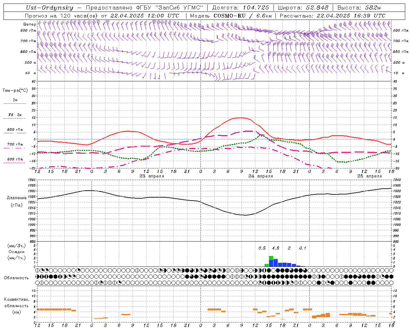Click the 4.8 precipitation amount value
410x328 pixels.
(275, 248)
